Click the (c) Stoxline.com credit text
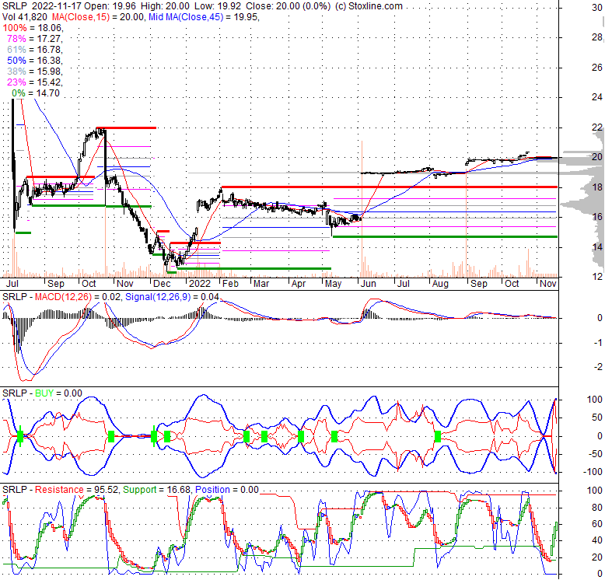Viewport: 605px width, 580px height. tap(369, 6)
